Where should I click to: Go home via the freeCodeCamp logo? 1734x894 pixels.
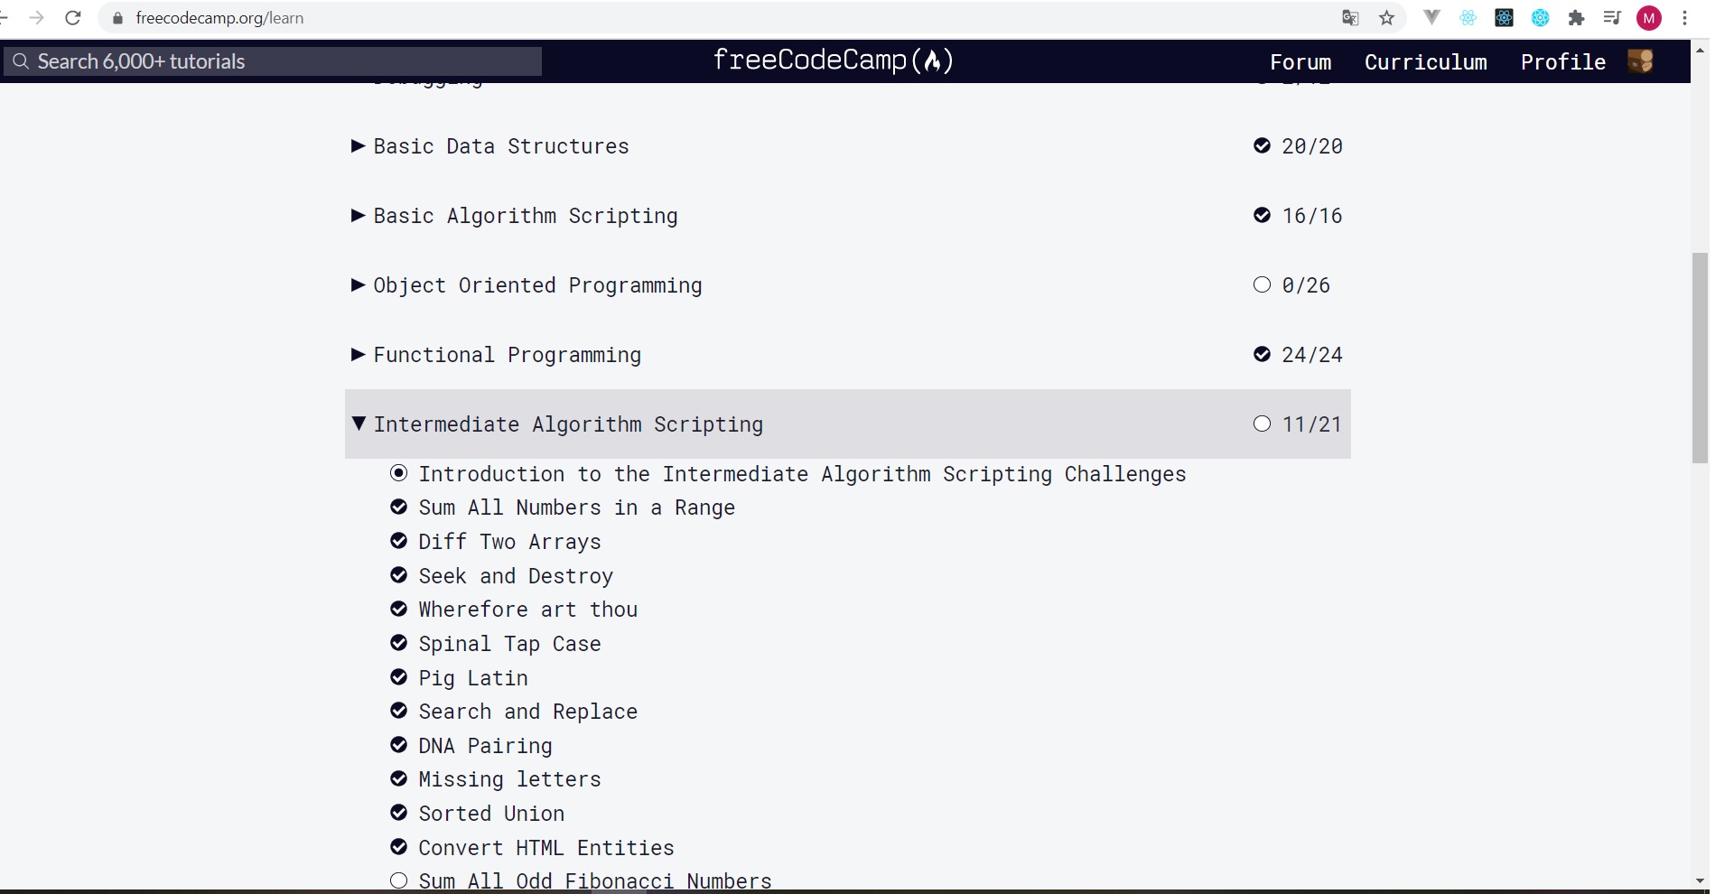834,61
